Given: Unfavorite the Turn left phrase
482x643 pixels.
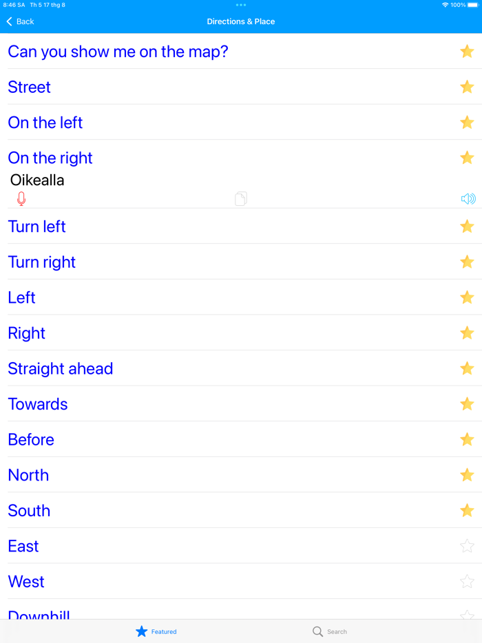Looking at the screenshot, I should pos(467,226).
